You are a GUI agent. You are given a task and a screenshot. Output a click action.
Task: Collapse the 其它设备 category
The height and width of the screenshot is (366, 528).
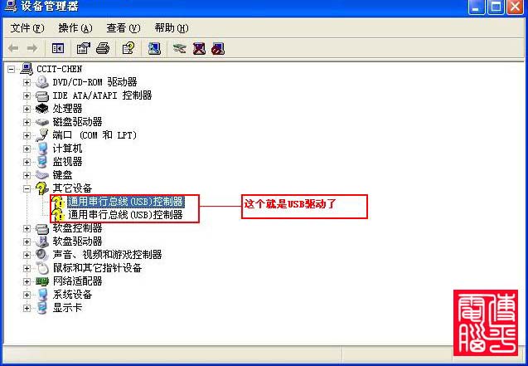point(27,188)
